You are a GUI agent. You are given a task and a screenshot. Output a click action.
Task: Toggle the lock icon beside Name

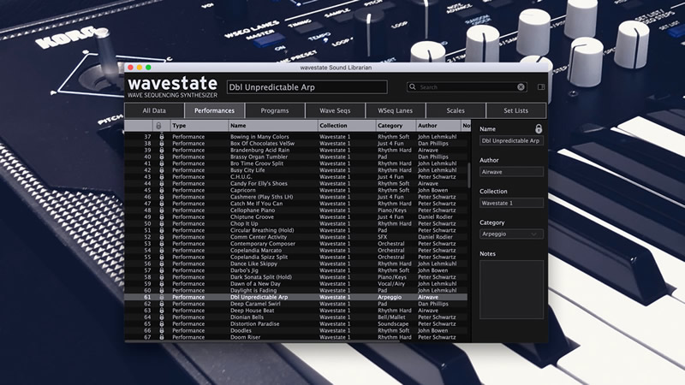[539, 129]
